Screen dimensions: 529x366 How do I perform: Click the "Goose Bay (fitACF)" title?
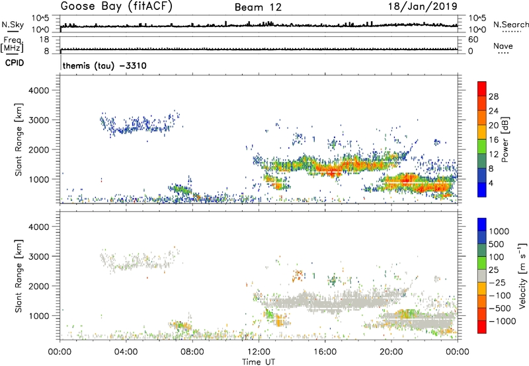point(116,7)
